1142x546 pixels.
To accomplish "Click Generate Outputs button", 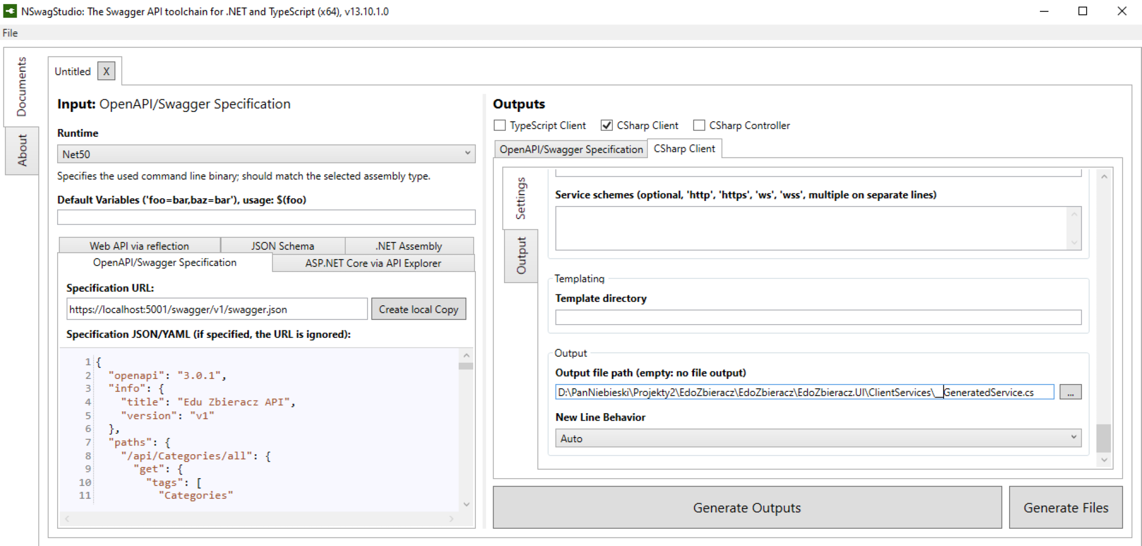I will point(747,507).
